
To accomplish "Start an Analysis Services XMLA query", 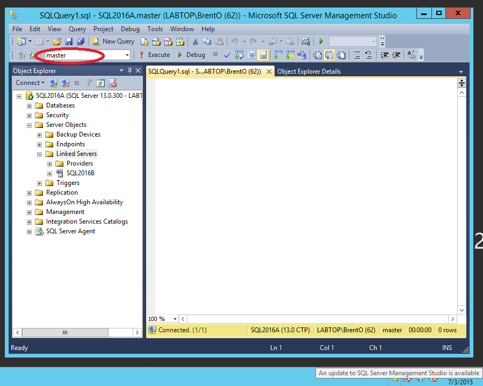I will 180,41.
